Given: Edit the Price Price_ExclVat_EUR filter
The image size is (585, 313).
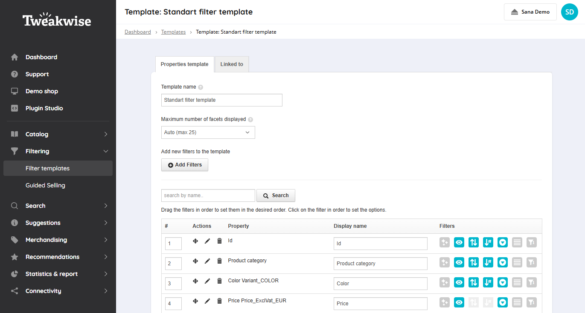Looking at the screenshot, I should point(207,301).
